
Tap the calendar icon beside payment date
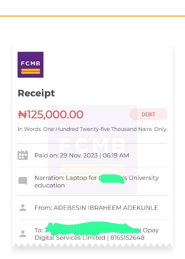[23, 155]
